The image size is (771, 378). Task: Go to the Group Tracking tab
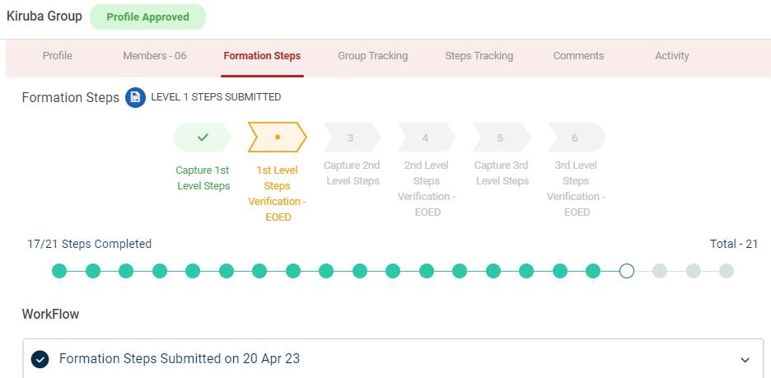point(372,56)
